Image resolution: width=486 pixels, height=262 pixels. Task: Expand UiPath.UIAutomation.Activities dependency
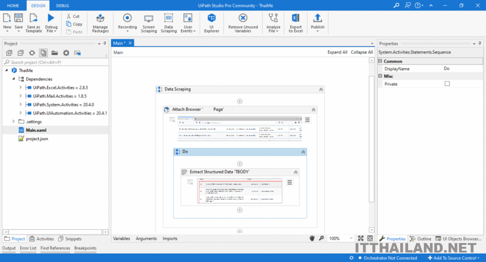coord(21,113)
